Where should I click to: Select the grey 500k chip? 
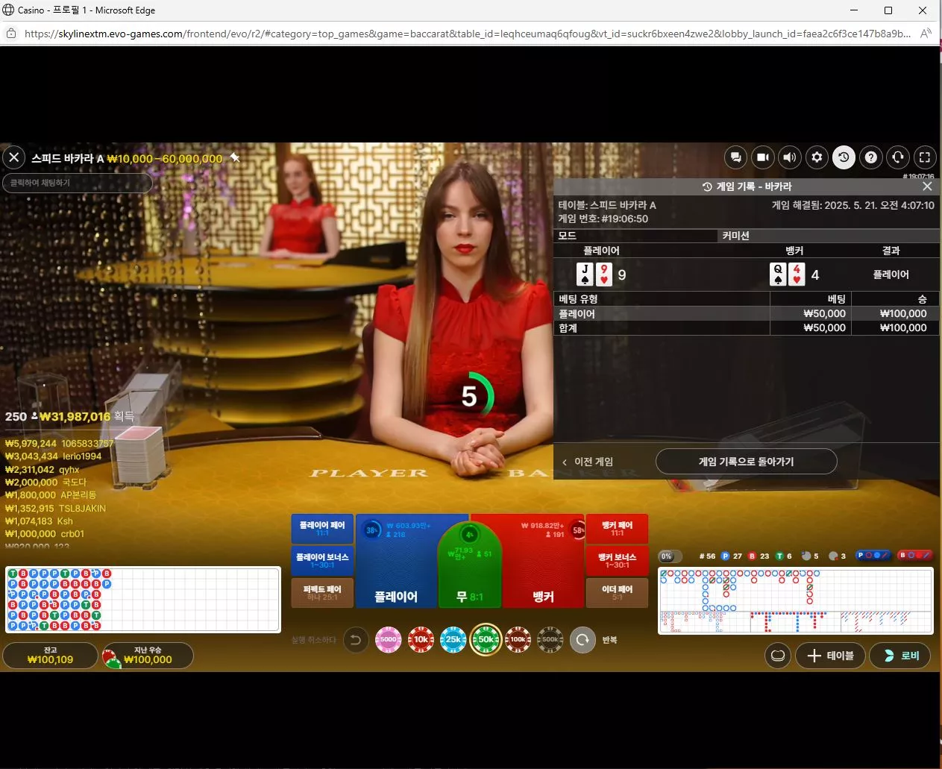coord(550,640)
